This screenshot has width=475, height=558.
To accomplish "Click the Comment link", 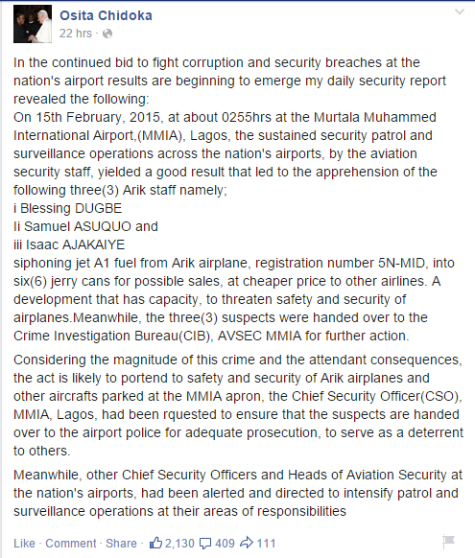I will (71, 543).
